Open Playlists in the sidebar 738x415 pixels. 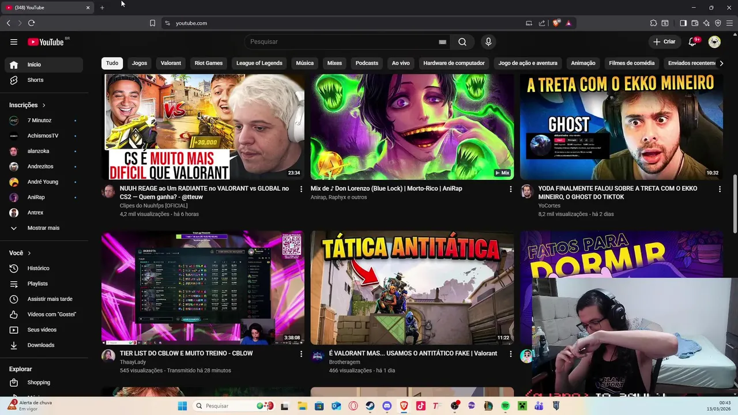44,284
